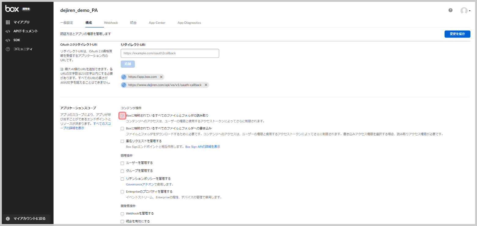Viewport: 477px width, 226px height.
Task: Switch to the App Diagnostics tab
Action: (x=189, y=23)
